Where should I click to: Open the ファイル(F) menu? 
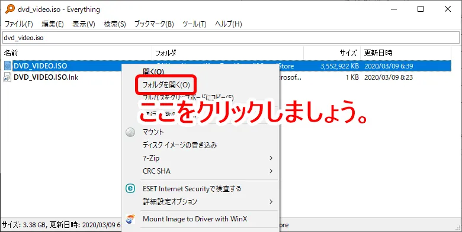(x=19, y=24)
